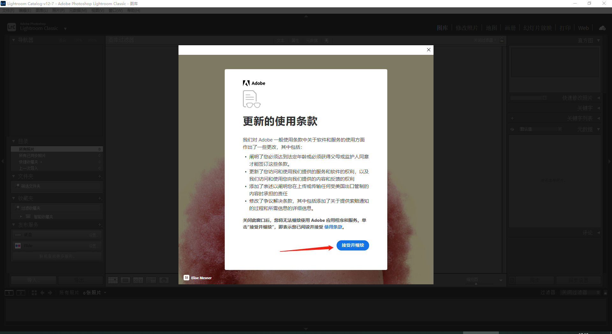Image resolution: width=612 pixels, height=334 pixels.
Task: Collapse the 直方图 panel
Action: pyautogui.click(x=598, y=40)
